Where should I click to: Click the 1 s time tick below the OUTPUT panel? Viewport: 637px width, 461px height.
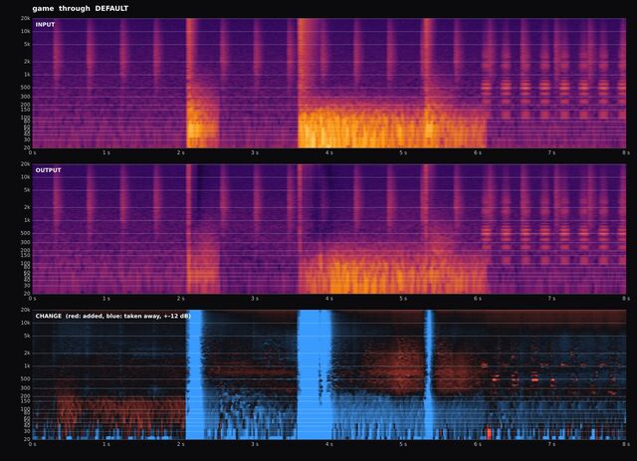106,299
